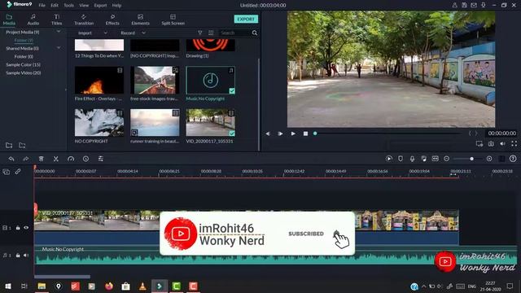
Task: Step back one frame in preview
Action: 268,133
